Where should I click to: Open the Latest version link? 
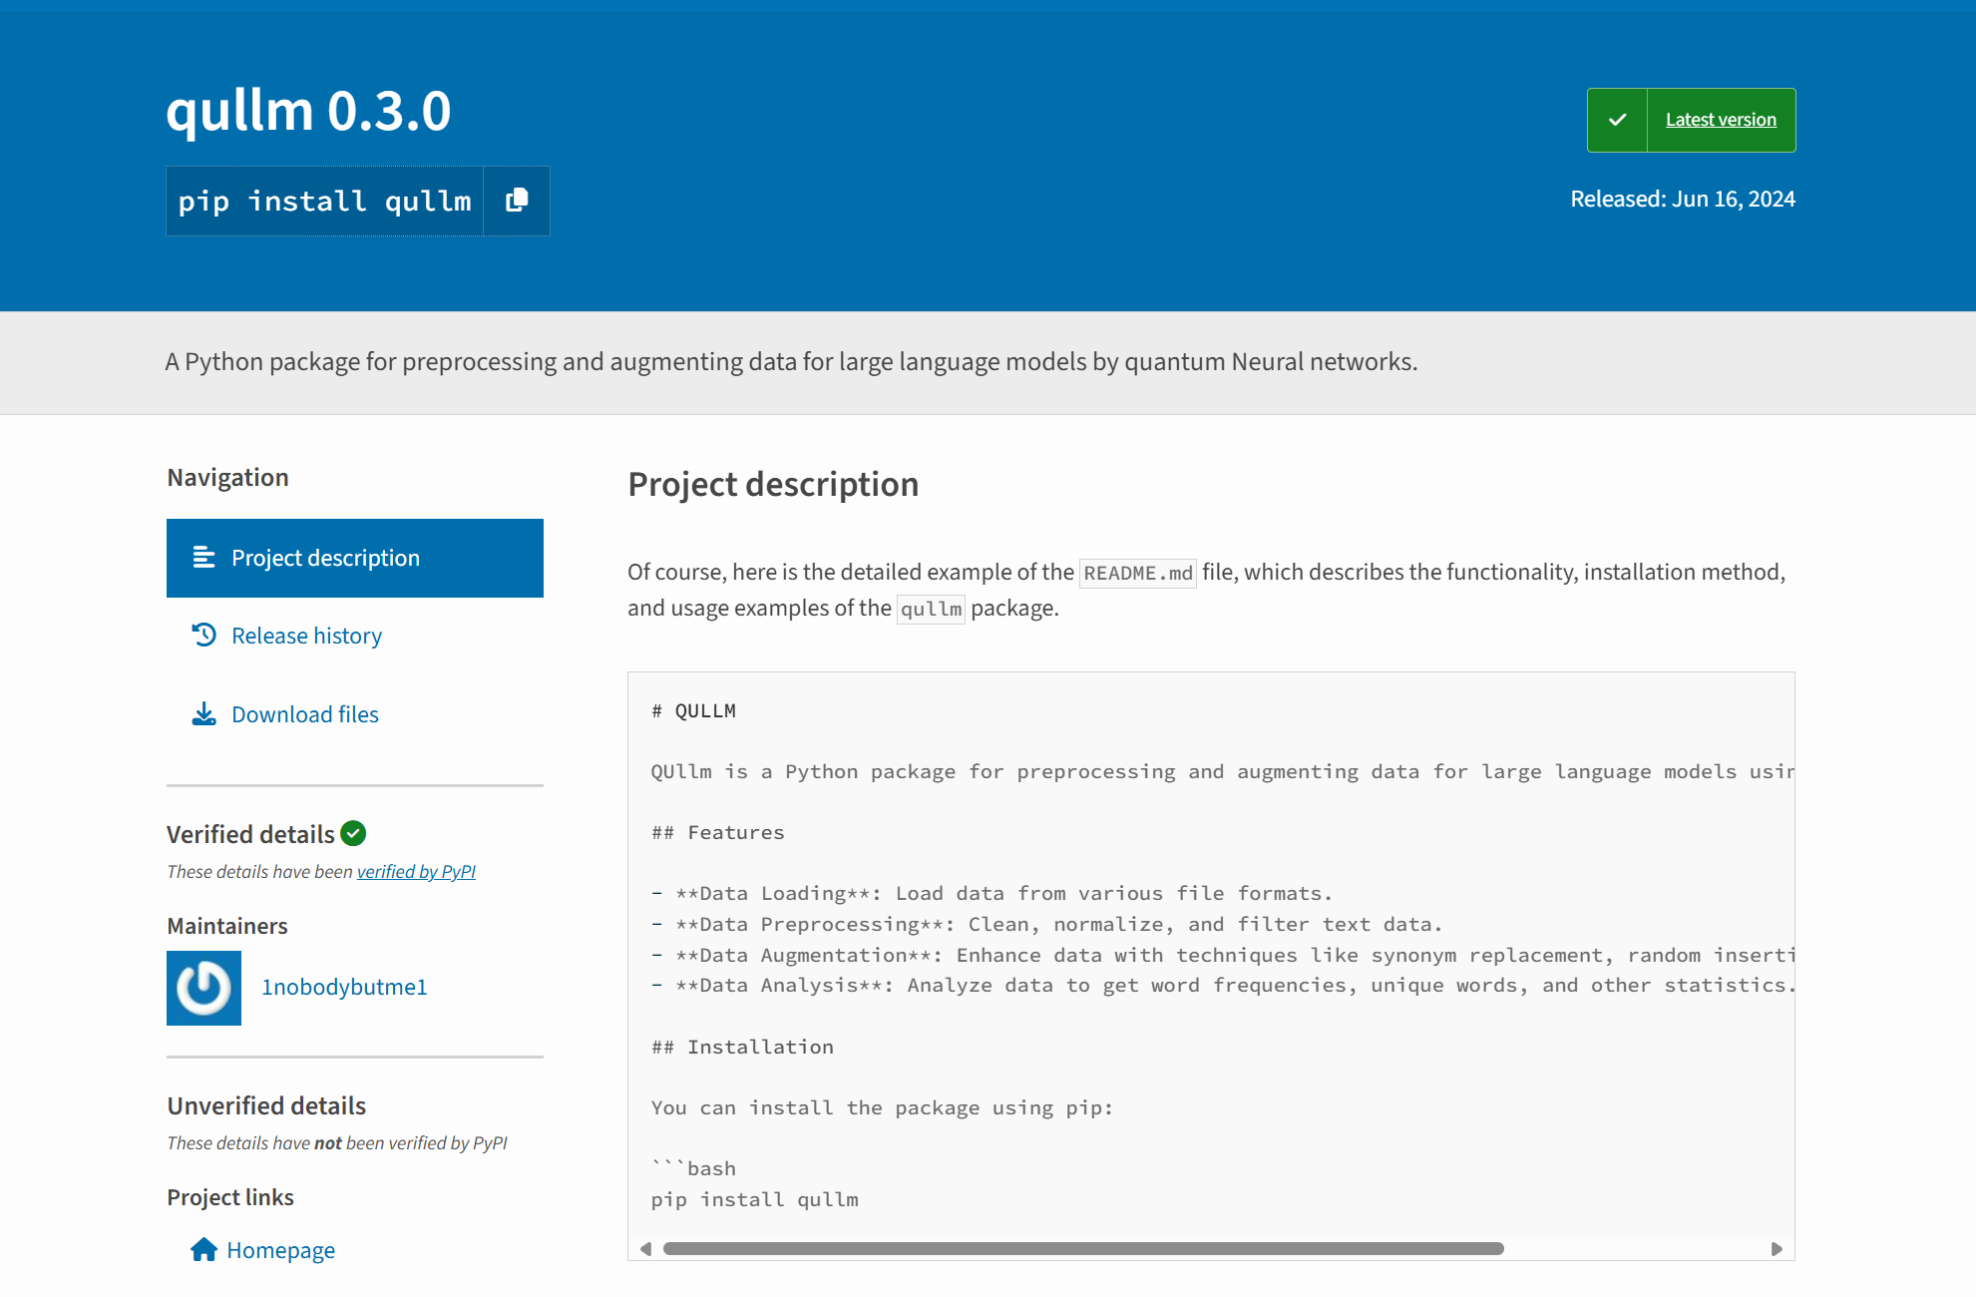[1721, 120]
